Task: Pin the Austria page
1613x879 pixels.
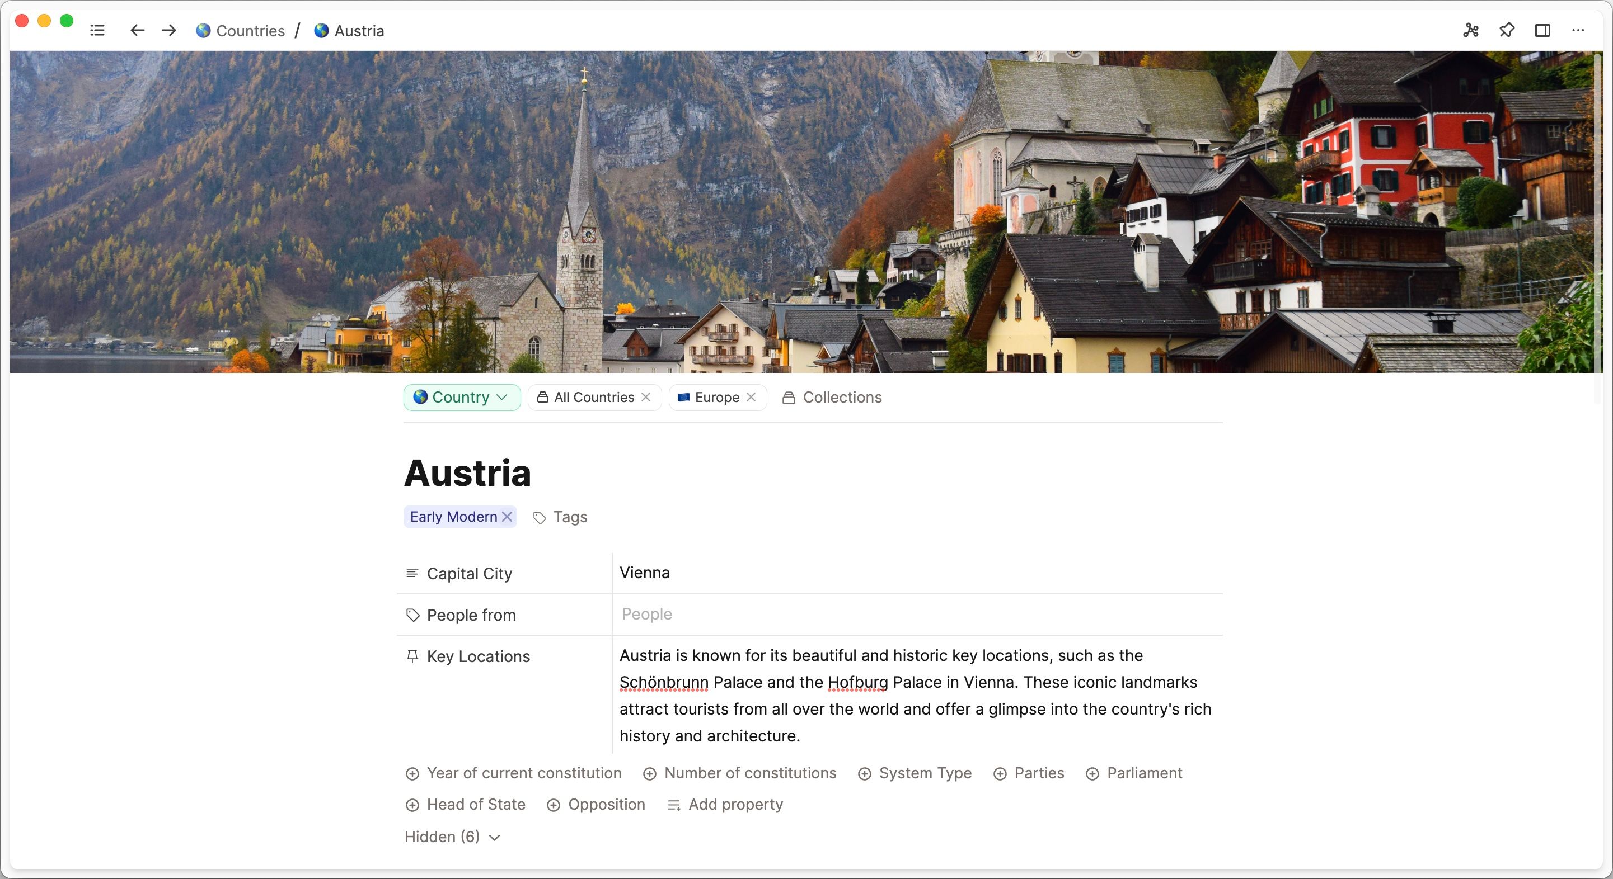Action: coord(1507,31)
